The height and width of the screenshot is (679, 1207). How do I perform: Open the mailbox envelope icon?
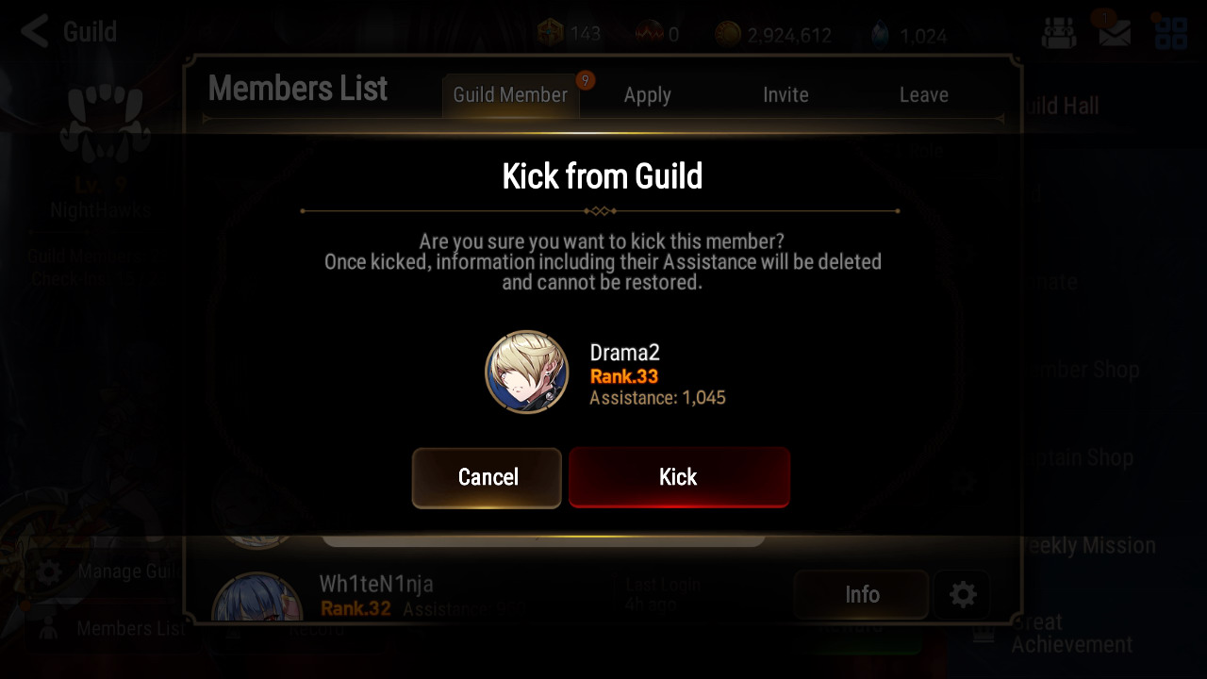point(1115,34)
